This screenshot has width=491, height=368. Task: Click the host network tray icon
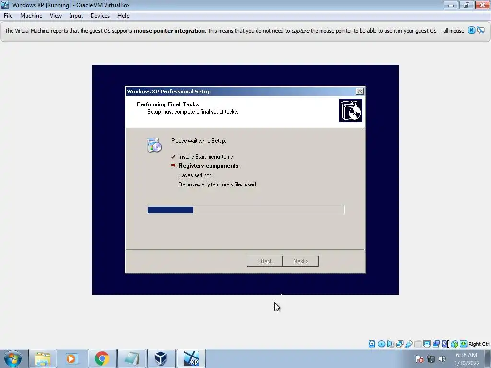click(x=431, y=359)
